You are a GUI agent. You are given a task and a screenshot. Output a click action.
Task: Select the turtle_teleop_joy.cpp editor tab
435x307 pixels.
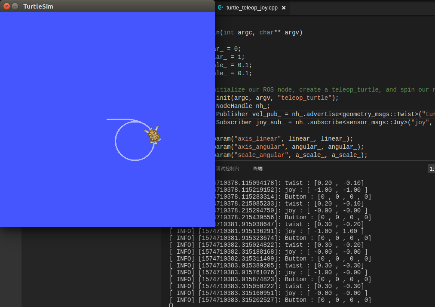252,8
